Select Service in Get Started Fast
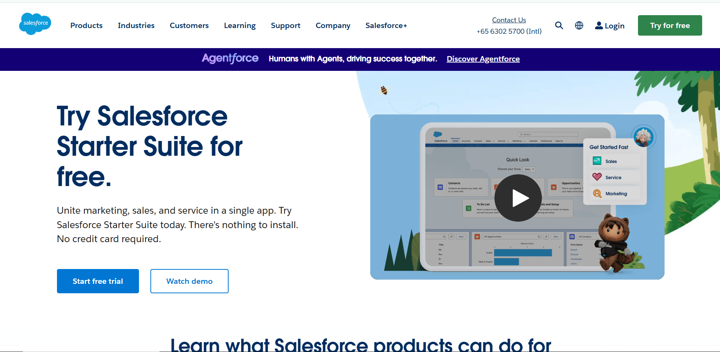720x352 pixels. [x=615, y=177]
